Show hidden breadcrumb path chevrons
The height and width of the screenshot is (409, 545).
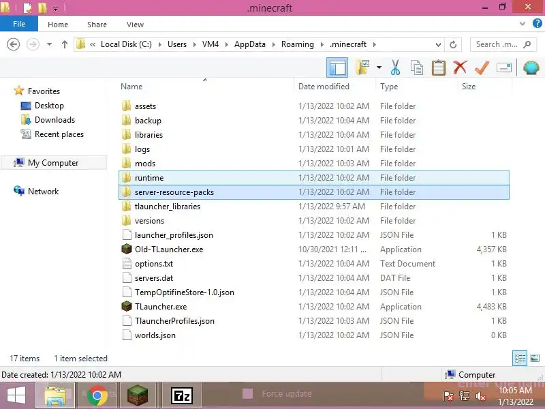pyautogui.click(x=93, y=44)
